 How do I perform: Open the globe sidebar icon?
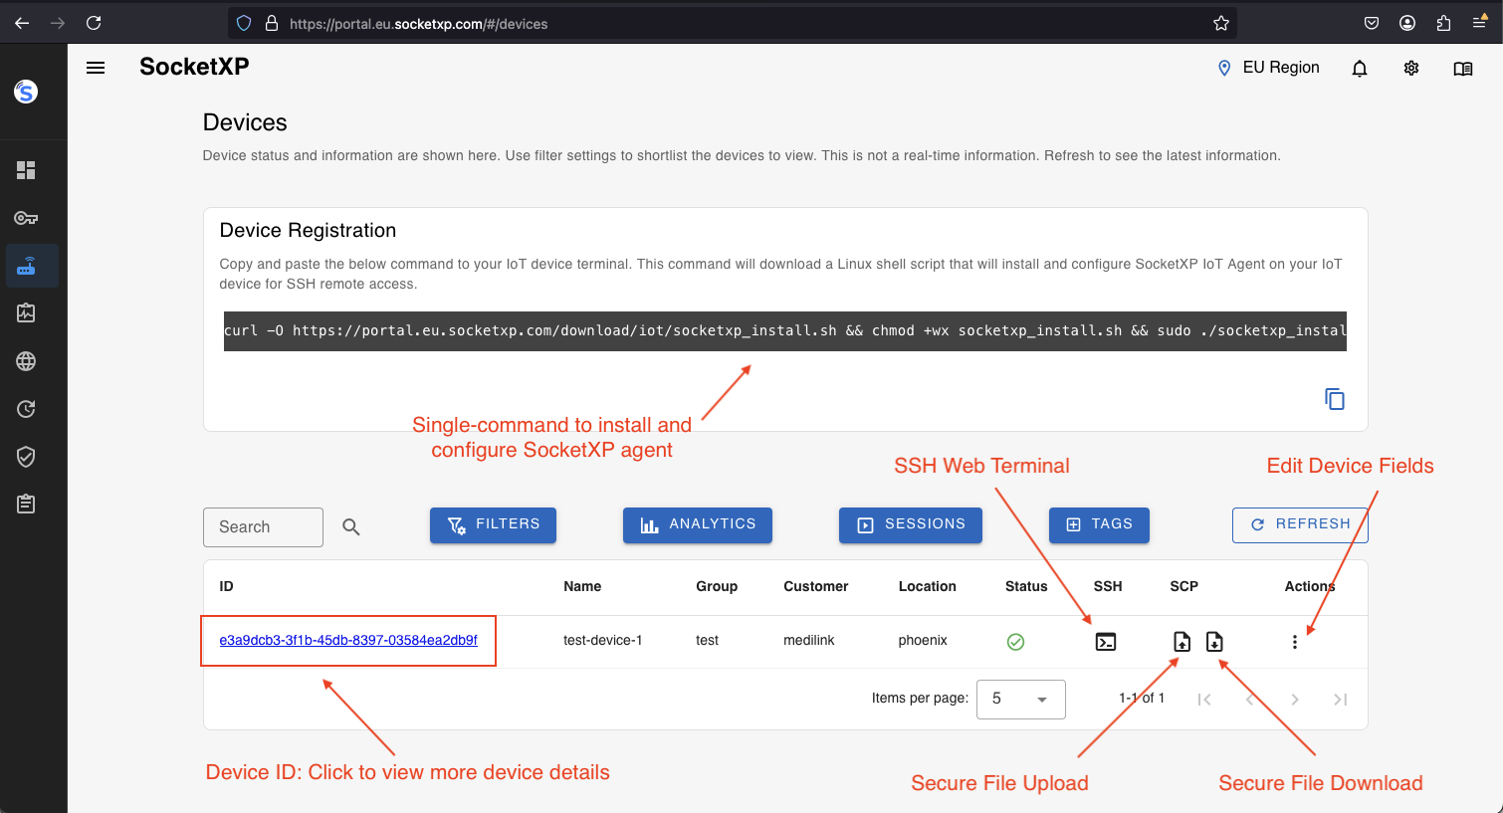(26, 361)
